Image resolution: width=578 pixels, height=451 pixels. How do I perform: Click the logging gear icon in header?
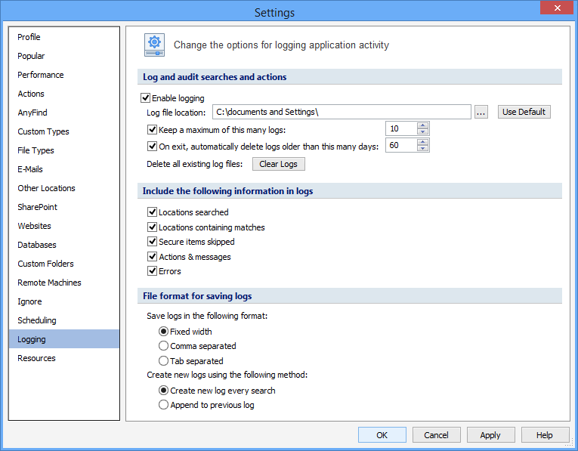(155, 45)
